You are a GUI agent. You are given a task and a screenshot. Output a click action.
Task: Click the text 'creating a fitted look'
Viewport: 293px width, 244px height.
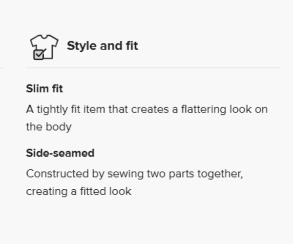click(x=79, y=191)
